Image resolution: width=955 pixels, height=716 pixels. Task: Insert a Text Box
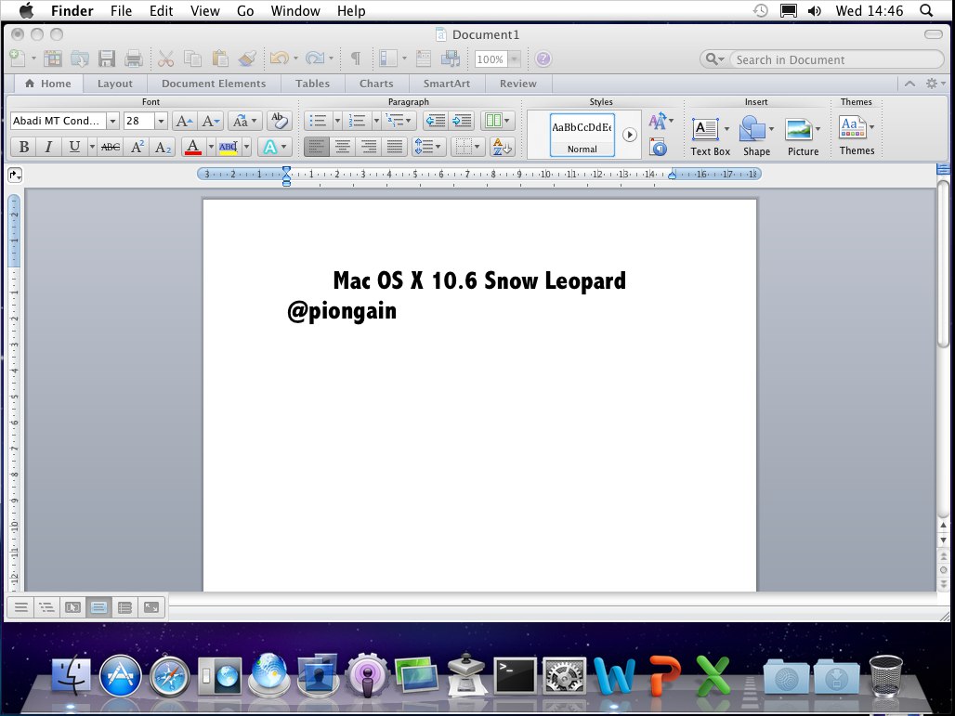pos(710,137)
